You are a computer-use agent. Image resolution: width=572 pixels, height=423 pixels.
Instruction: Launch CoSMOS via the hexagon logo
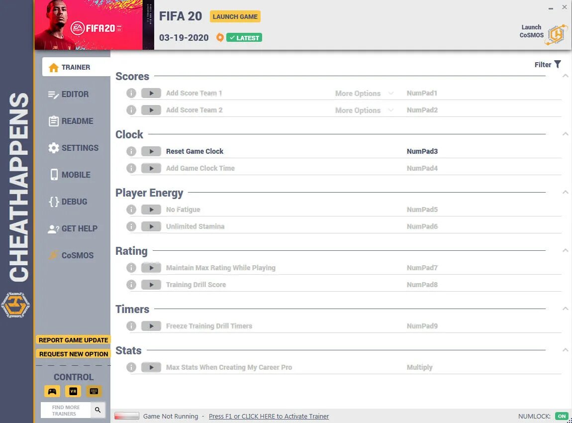pos(556,35)
